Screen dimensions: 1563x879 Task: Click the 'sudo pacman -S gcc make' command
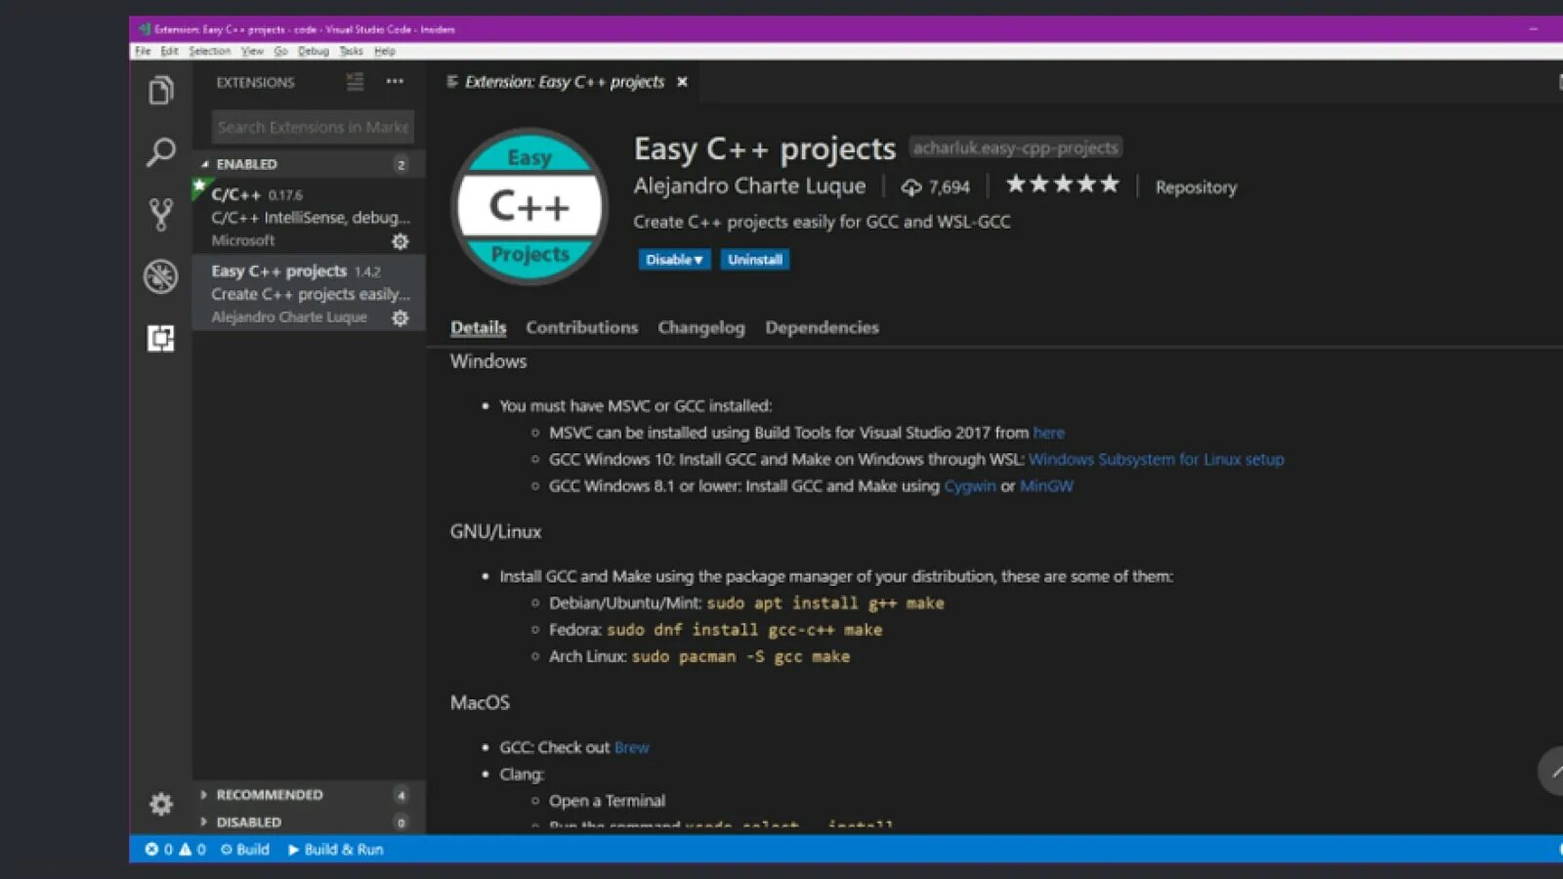tap(740, 657)
